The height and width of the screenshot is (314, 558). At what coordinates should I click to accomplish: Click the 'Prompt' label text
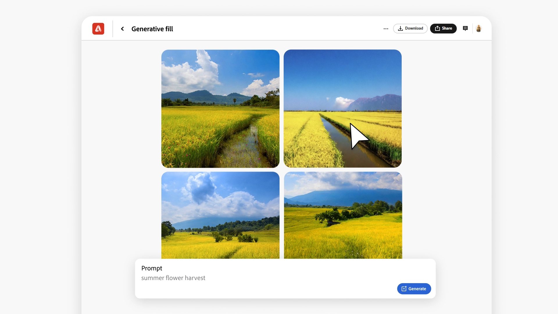tap(152, 268)
